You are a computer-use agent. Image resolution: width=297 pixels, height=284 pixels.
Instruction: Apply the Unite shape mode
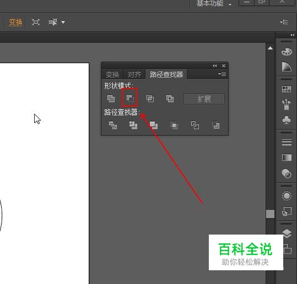(111, 98)
